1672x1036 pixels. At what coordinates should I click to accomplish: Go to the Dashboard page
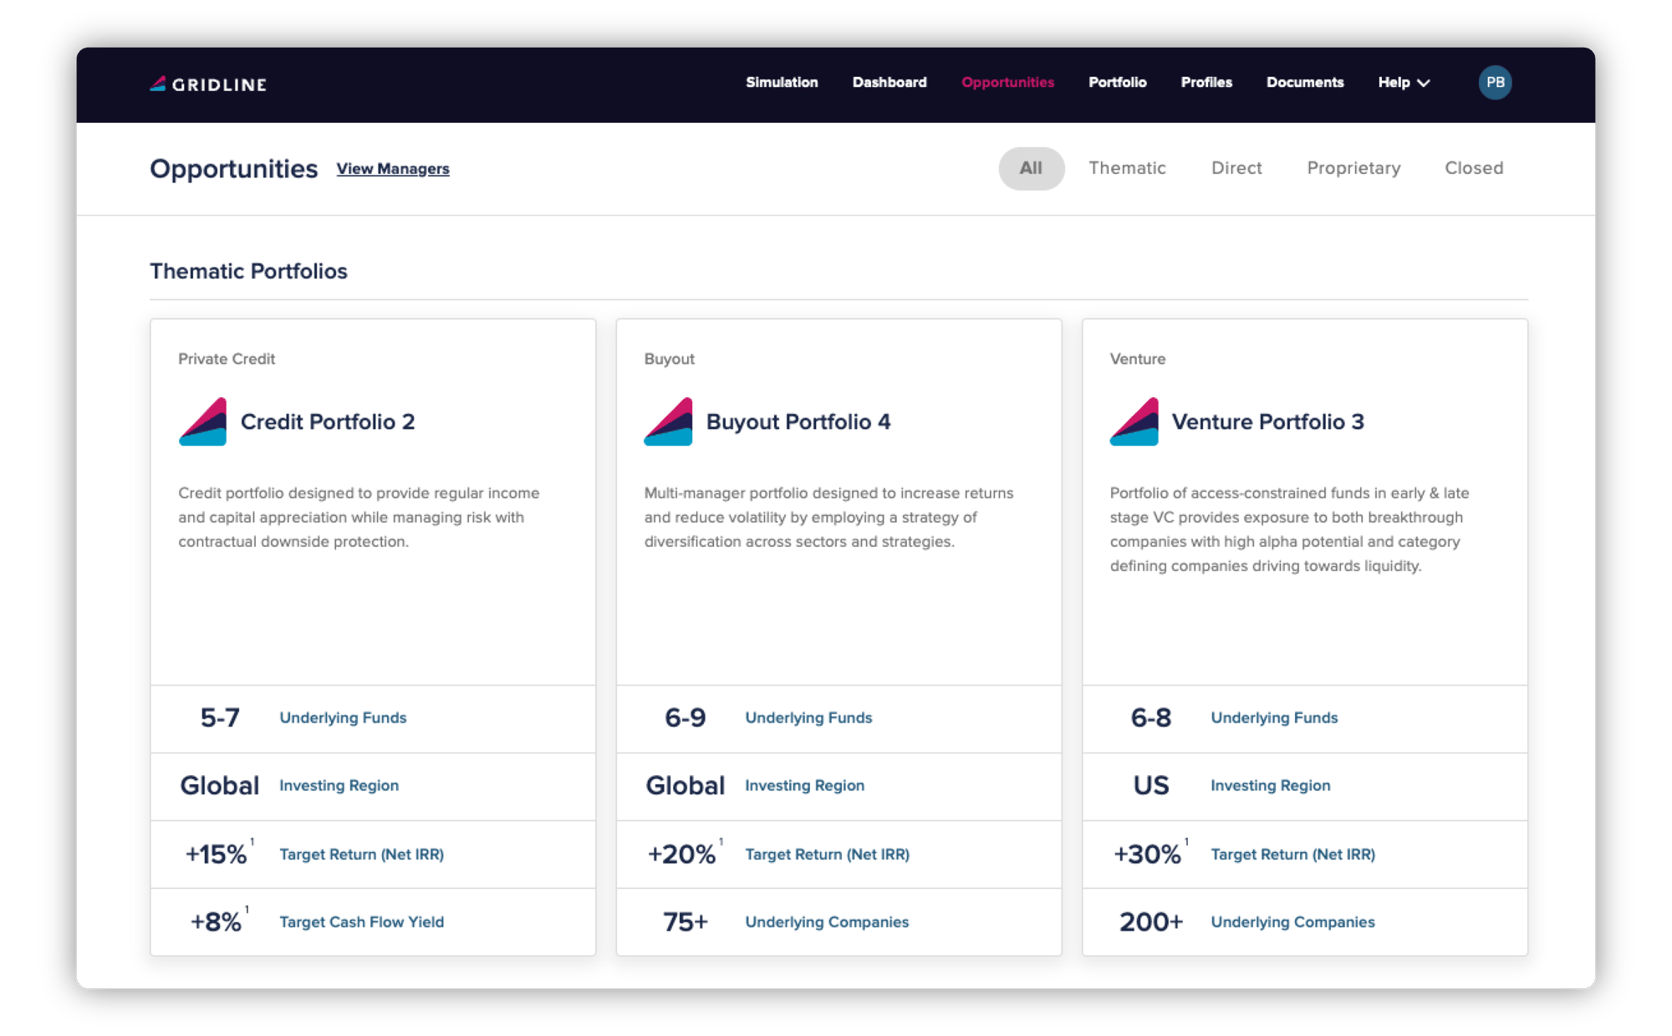click(x=889, y=82)
